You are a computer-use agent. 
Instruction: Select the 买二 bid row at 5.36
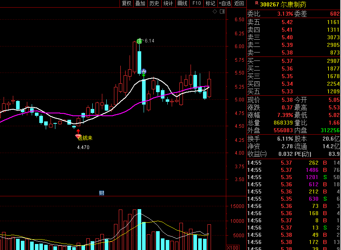(x=293, y=69)
